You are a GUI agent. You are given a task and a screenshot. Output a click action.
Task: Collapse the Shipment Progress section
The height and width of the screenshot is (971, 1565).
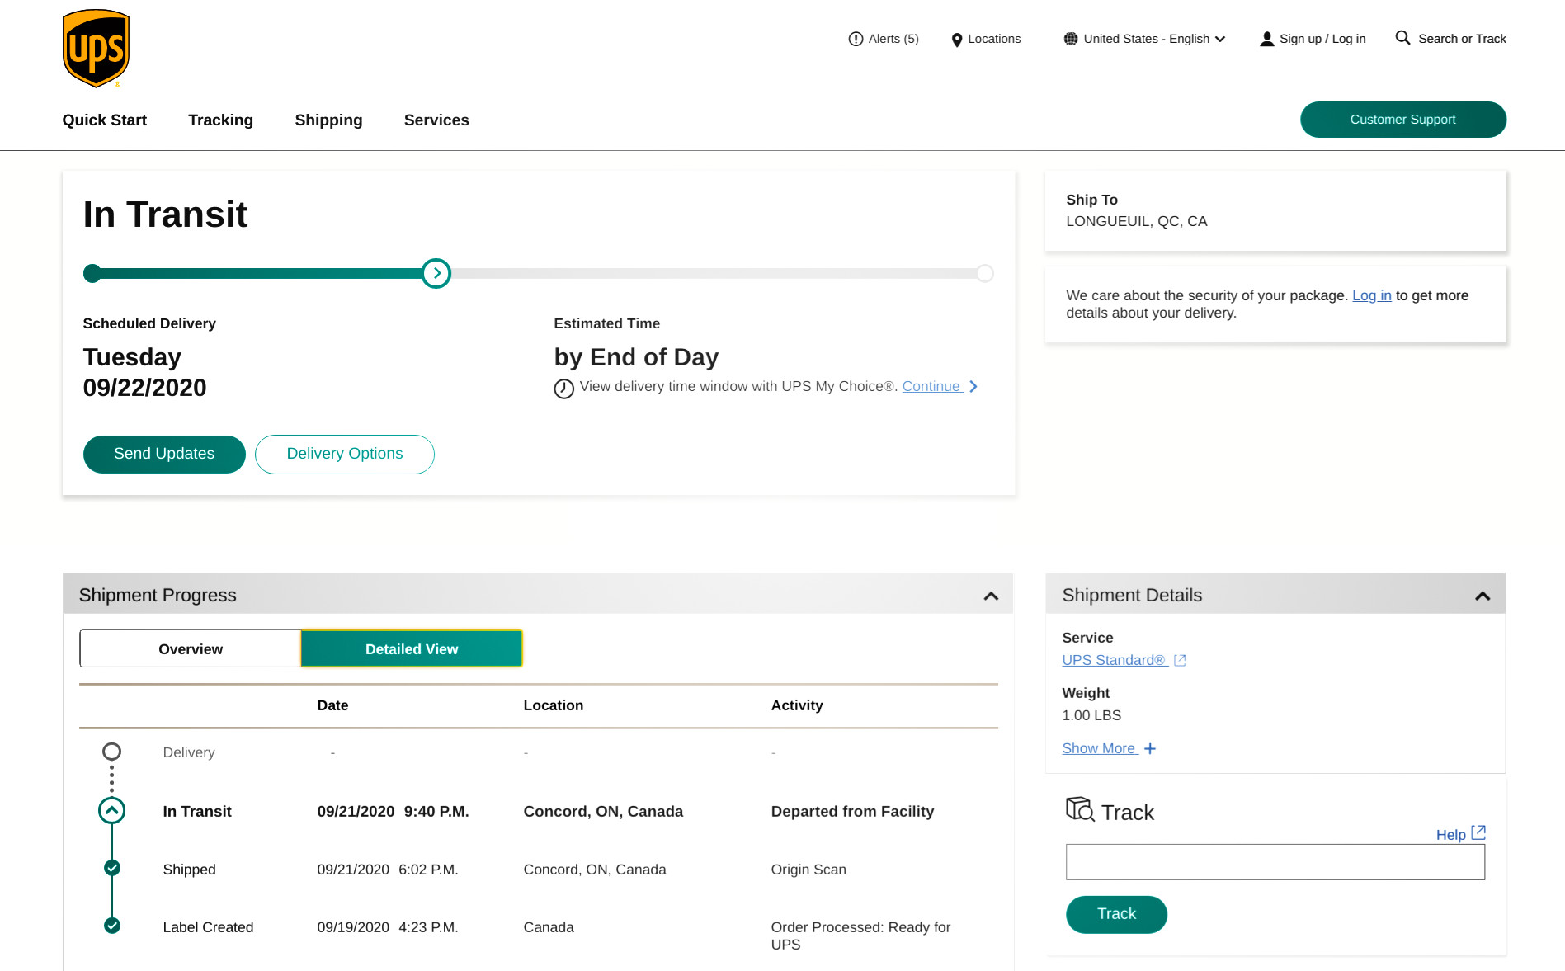tap(991, 596)
